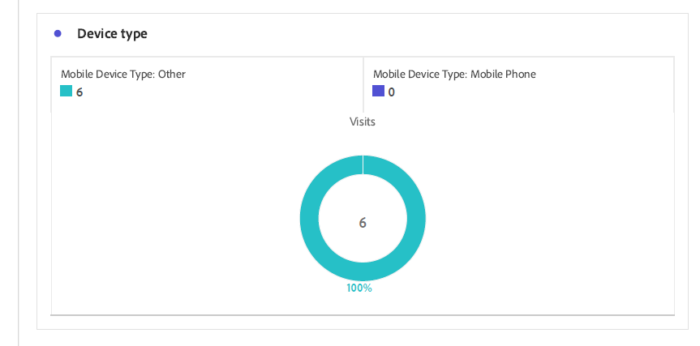Click the blue dot beside Device type
The image size is (700, 346).
(58, 33)
